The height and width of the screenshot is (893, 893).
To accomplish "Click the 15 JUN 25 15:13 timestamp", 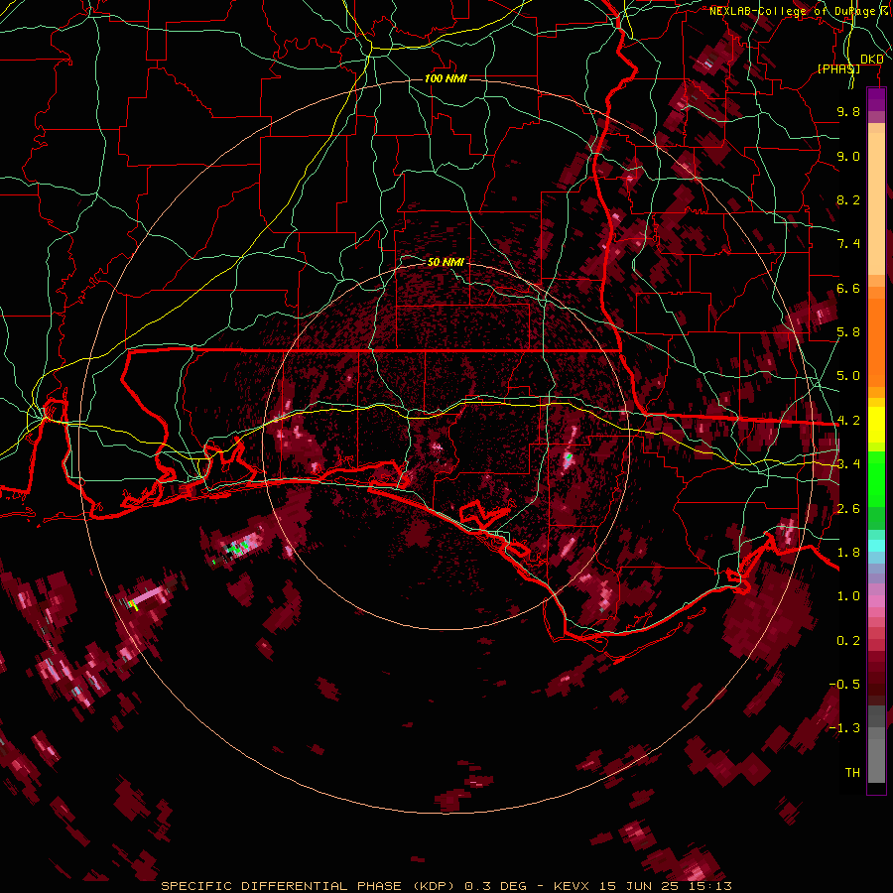I will [665, 886].
